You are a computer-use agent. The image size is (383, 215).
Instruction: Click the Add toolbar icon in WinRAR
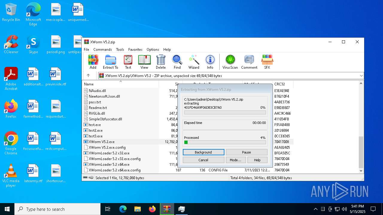pos(93,62)
